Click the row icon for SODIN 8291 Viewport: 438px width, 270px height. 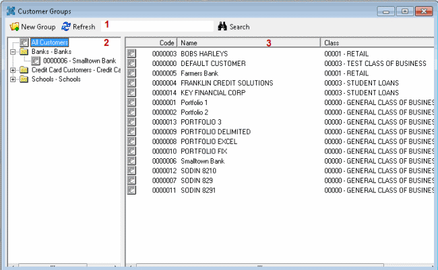(x=131, y=190)
